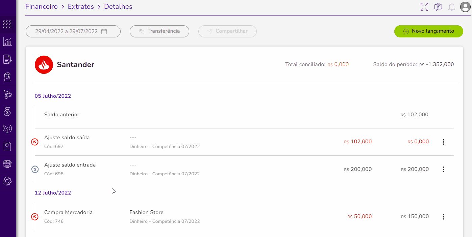Open the document with pencil sidebar icon

point(7,59)
